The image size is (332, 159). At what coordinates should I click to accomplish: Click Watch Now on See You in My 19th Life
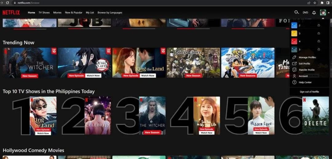tap(207, 133)
